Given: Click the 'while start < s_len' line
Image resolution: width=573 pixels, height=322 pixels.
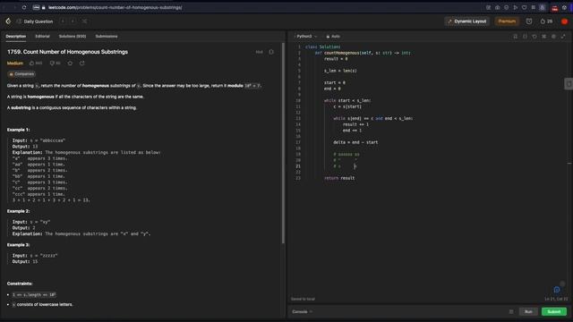Looking at the screenshot, I should [x=347, y=100].
